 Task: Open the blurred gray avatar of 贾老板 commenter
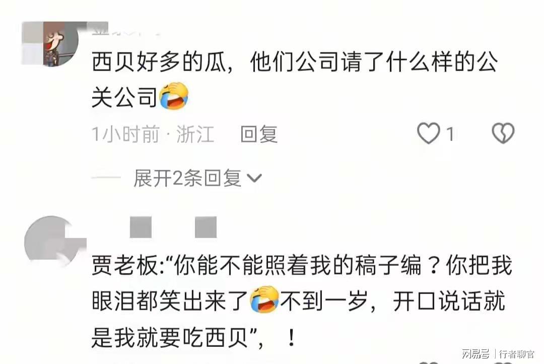point(52,243)
